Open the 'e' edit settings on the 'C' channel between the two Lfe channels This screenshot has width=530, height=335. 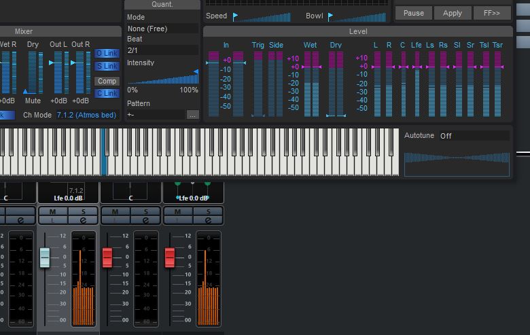[145, 220]
